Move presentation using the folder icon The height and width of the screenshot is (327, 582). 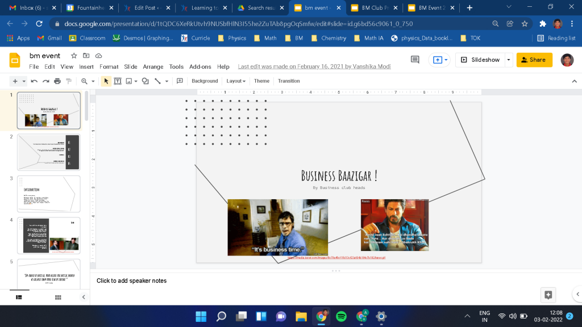86,56
